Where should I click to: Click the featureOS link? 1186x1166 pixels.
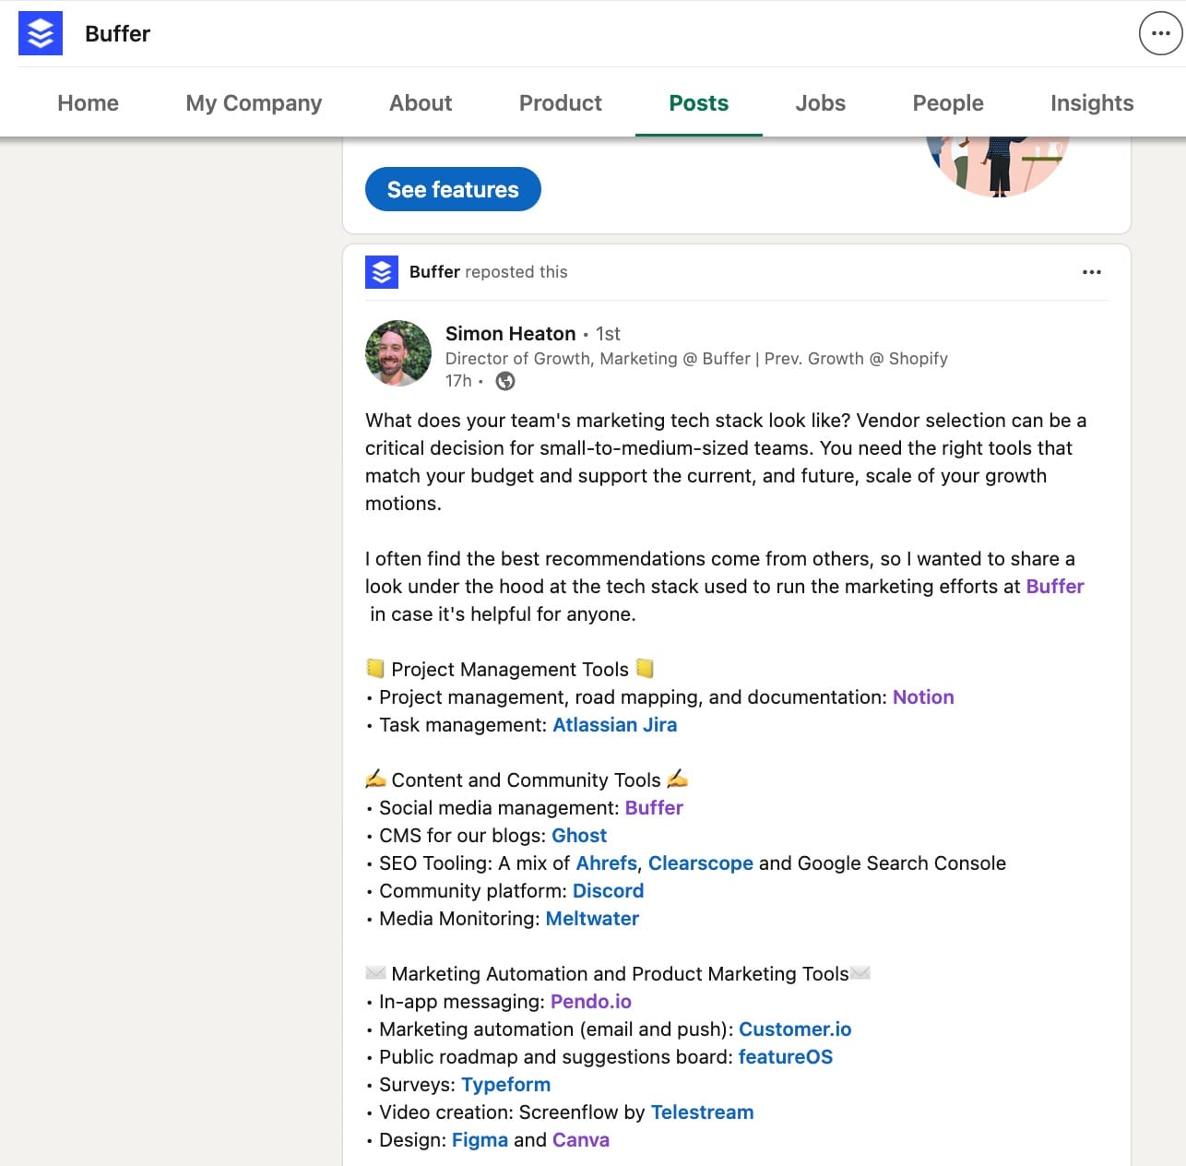coord(786,1056)
